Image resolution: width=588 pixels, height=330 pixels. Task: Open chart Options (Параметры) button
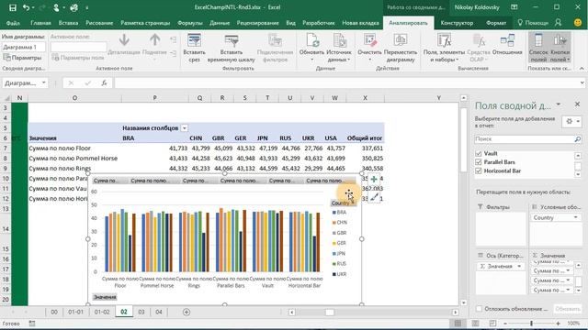pos(22,58)
